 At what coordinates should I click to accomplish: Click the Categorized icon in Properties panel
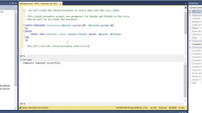pos(190,11)
